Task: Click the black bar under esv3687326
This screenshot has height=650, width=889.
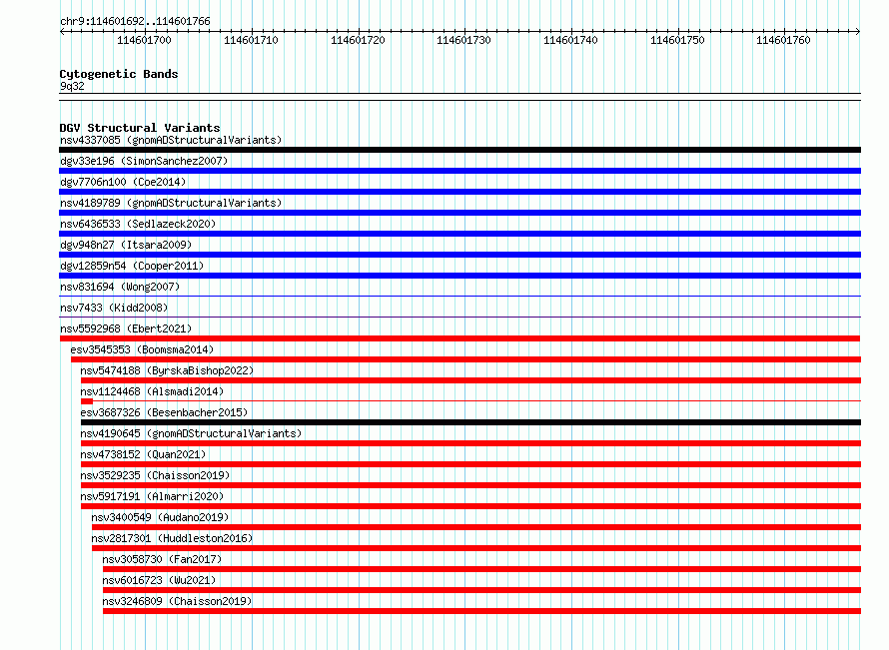Action: click(x=471, y=422)
